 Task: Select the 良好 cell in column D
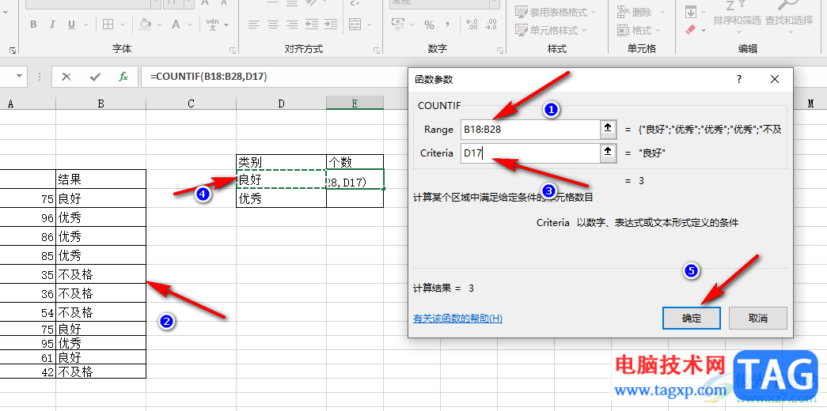click(x=281, y=179)
